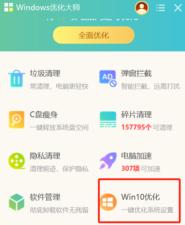Image resolution: width=185 pixels, height=225 pixels.
Task: Open the user avatar profile icon
Action: 142,8
